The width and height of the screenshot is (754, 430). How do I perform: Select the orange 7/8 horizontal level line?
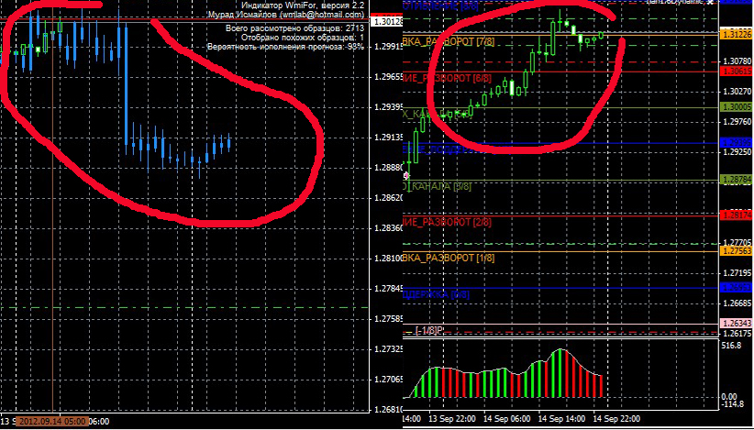click(560, 35)
